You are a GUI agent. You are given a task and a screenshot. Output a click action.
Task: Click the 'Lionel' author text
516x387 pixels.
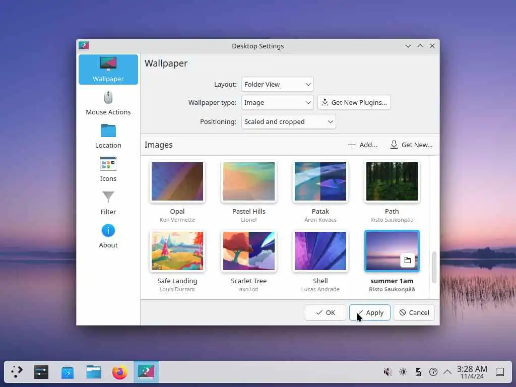(249, 220)
